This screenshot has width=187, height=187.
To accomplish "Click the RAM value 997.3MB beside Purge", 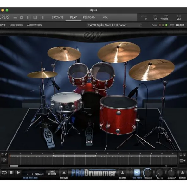I will (180, 25).
